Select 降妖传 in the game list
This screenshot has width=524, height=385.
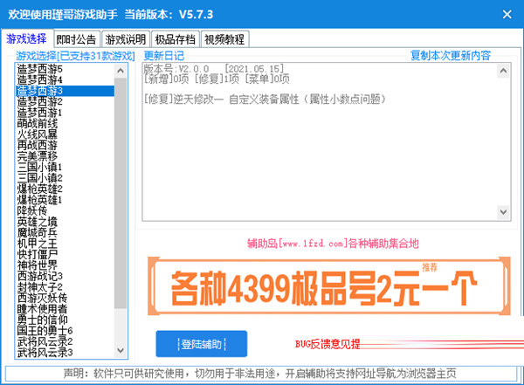tap(65, 210)
